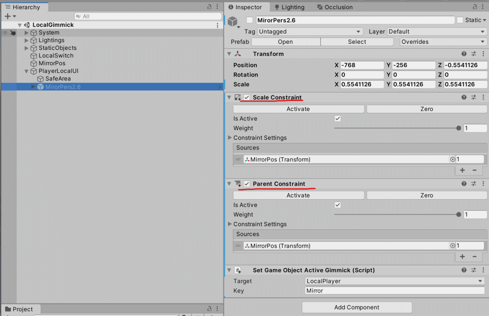
Task: Open preset selector for Transform component
Action: tap(474, 54)
